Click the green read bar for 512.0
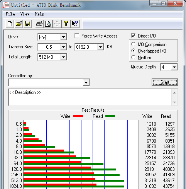186x189 pixels. [x=74, y=181]
